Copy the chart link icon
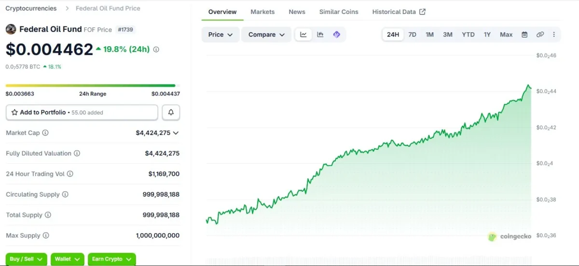 (x=540, y=35)
